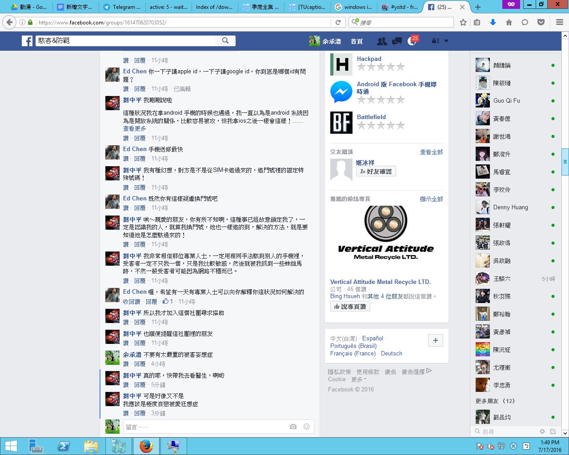Open the Firefox downloads arrow
Viewport: 569px width, 455px height.
pos(493,22)
